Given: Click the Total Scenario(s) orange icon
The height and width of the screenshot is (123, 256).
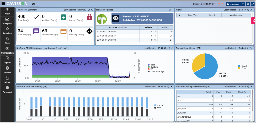Looking at the screenshot, I should pyautogui.click(x=63, y=31).
